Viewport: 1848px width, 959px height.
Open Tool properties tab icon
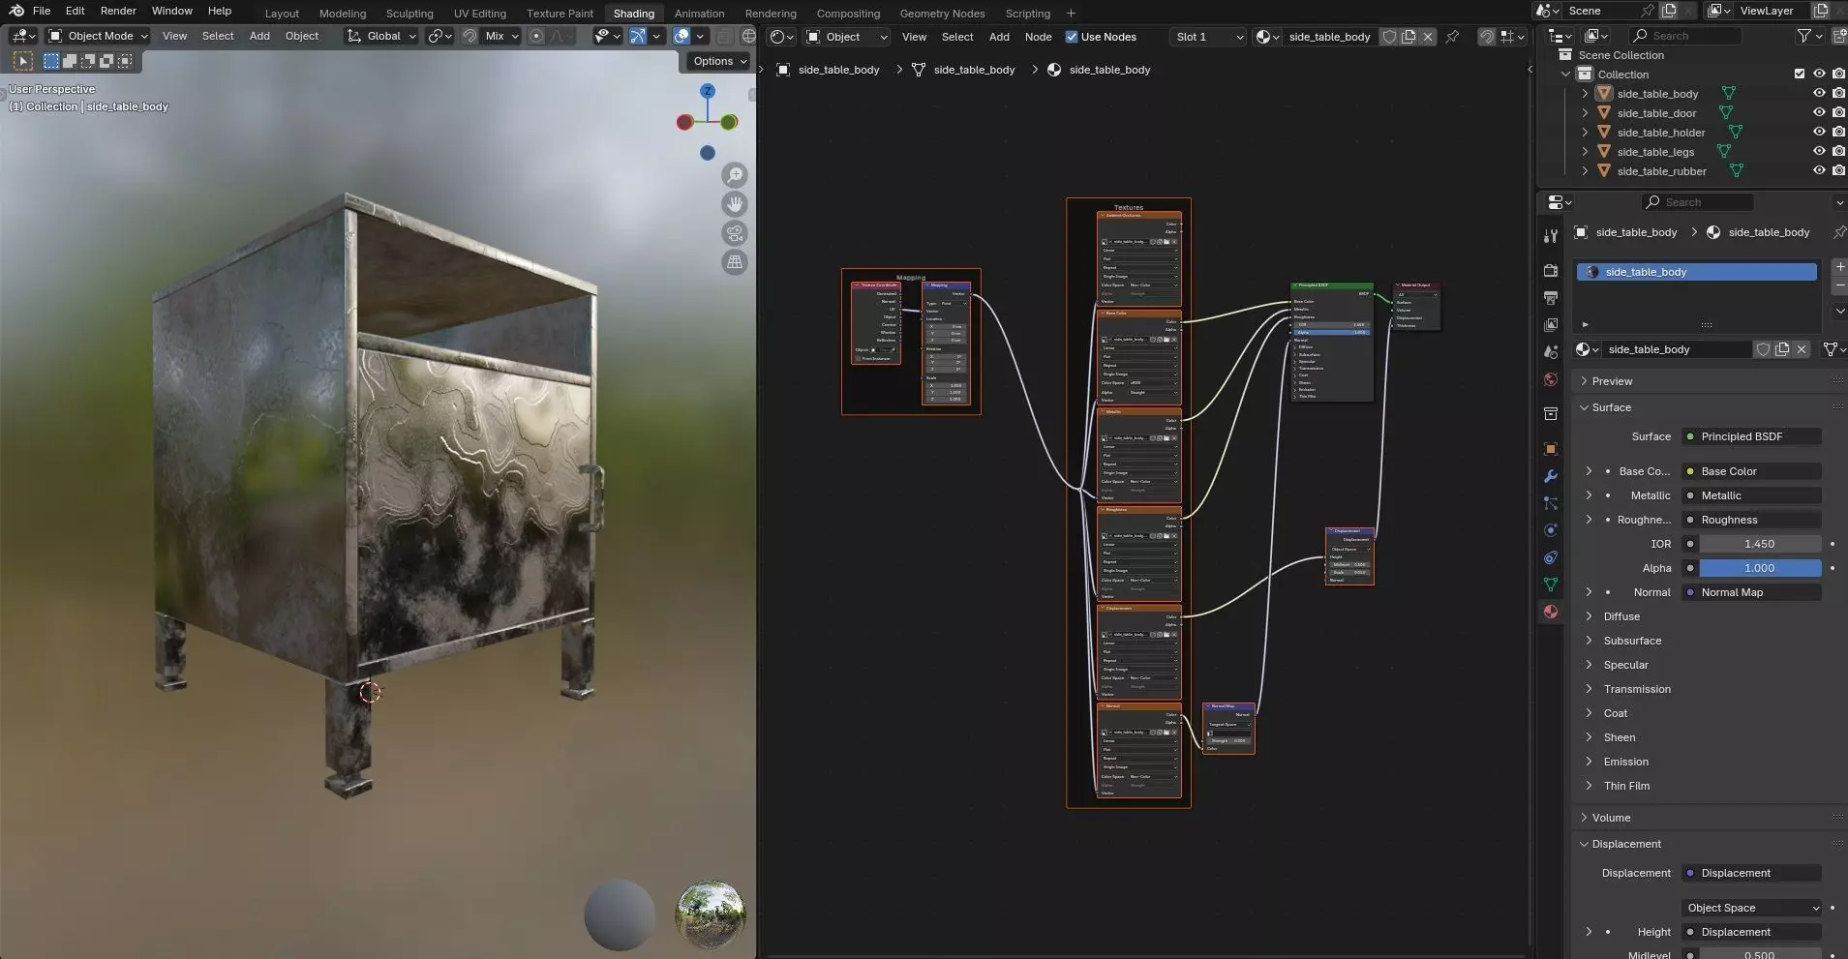tap(1551, 235)
